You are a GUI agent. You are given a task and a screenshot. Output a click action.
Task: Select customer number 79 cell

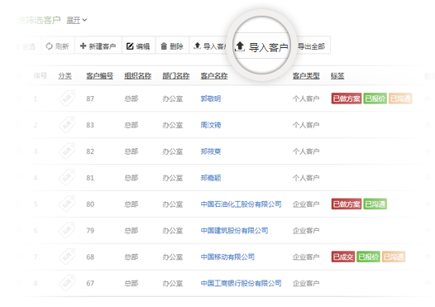click(90, 230)
